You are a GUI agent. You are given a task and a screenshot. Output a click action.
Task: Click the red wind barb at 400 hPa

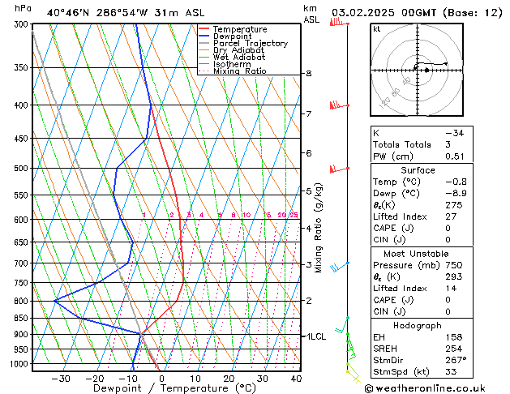coord(339,105)
